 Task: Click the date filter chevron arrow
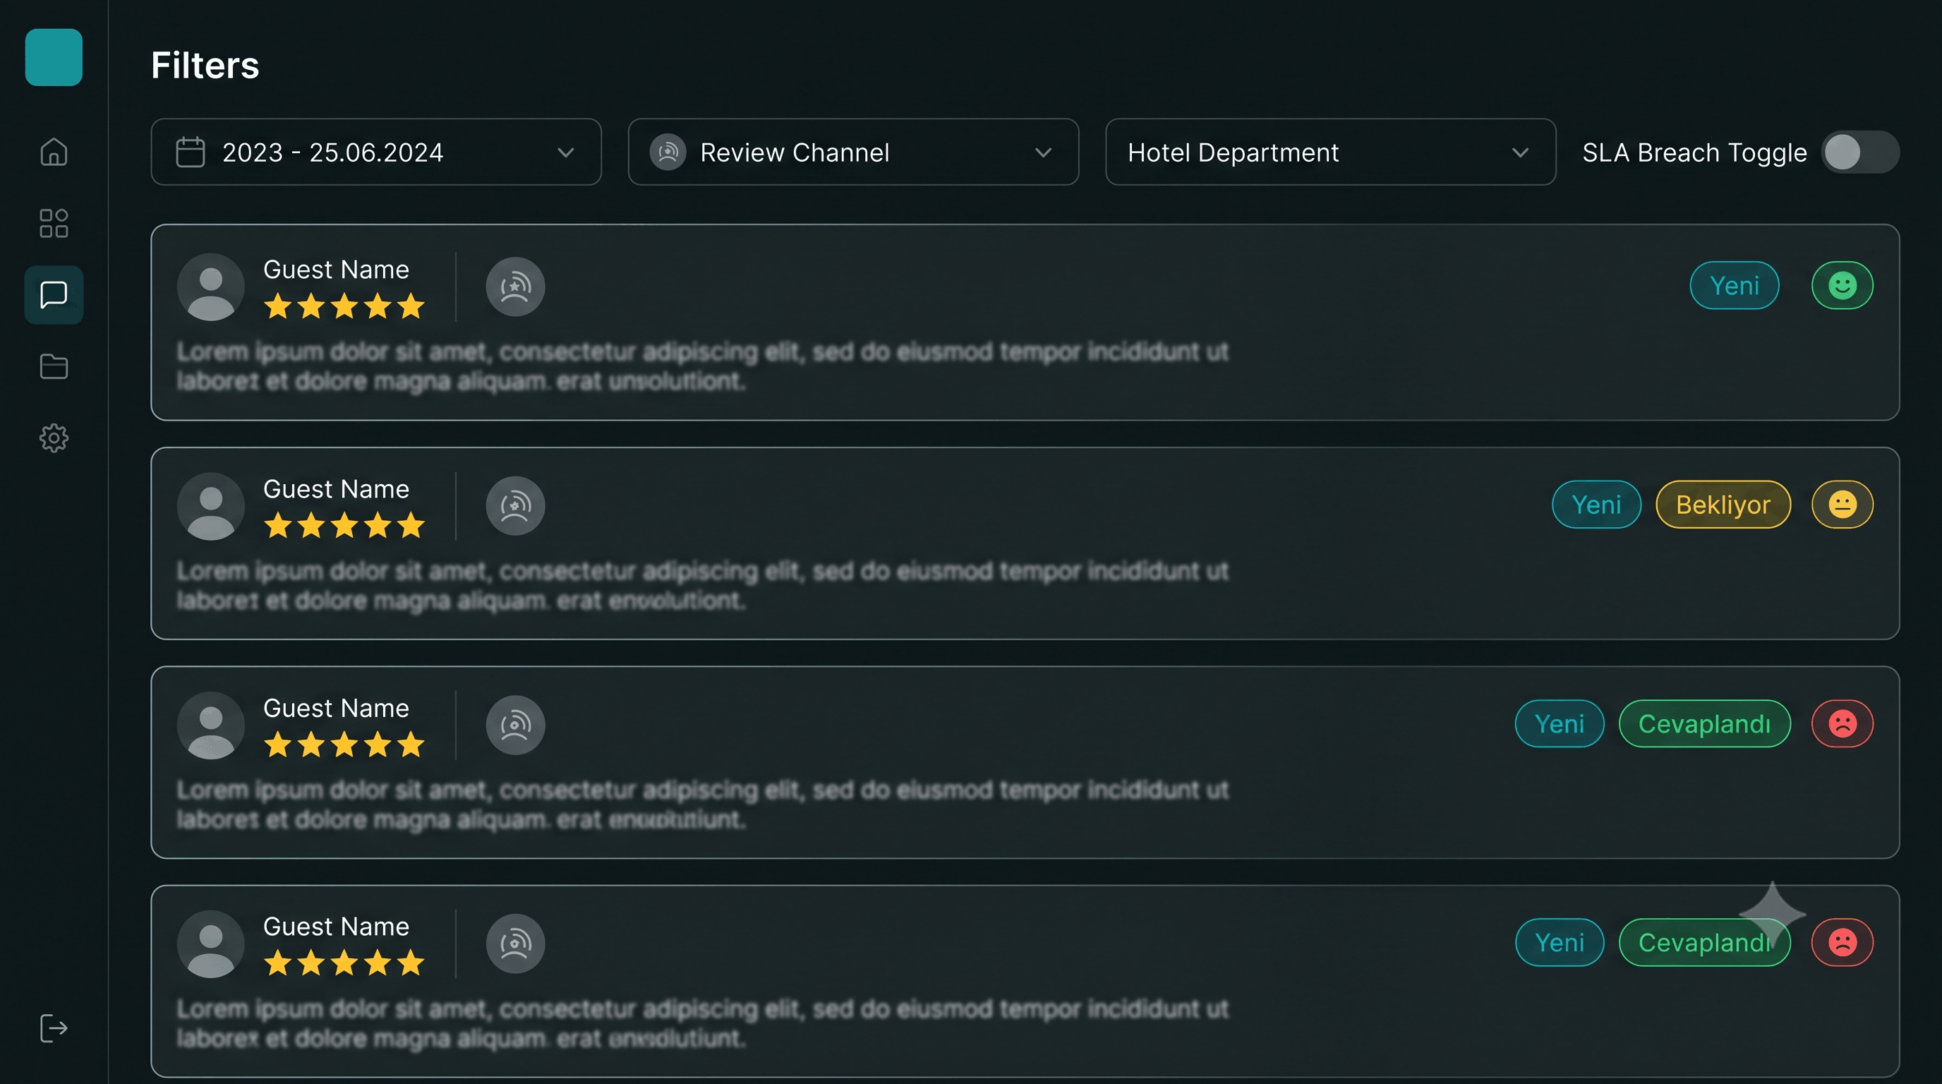[566, 153]
